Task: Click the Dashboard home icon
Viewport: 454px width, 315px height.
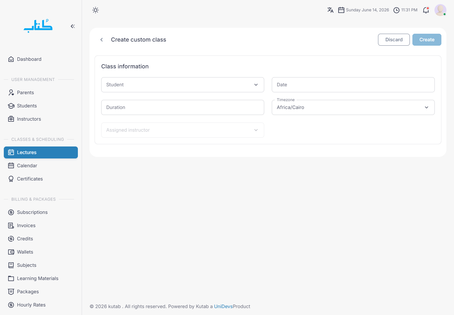Action: coord(11,59)
